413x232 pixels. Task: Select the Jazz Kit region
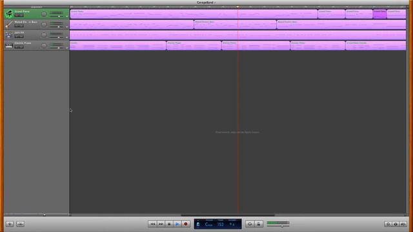point(238,35)
